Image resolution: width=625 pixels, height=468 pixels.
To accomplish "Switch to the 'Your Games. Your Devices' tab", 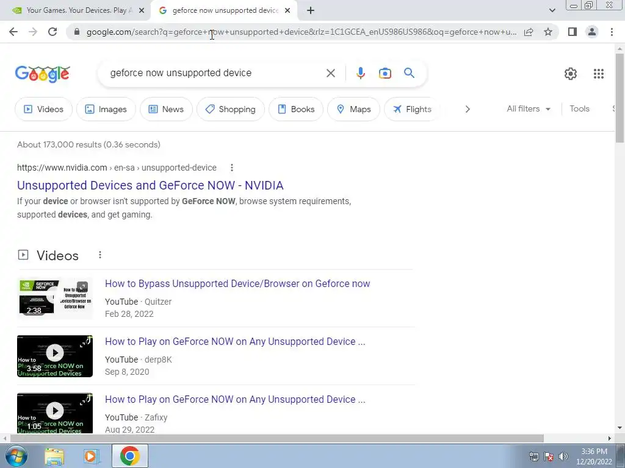I will point(75,10).
